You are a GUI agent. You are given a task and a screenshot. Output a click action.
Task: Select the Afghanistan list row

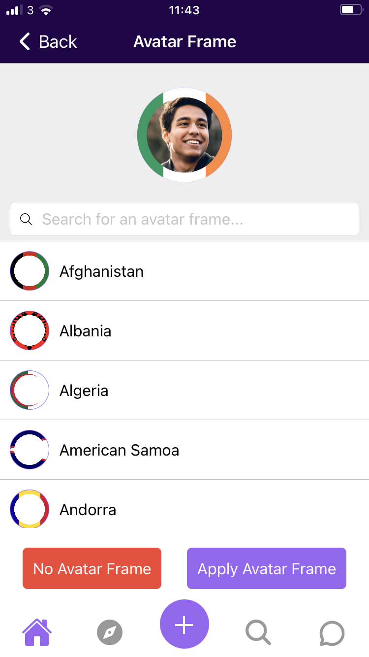point(184,271)
